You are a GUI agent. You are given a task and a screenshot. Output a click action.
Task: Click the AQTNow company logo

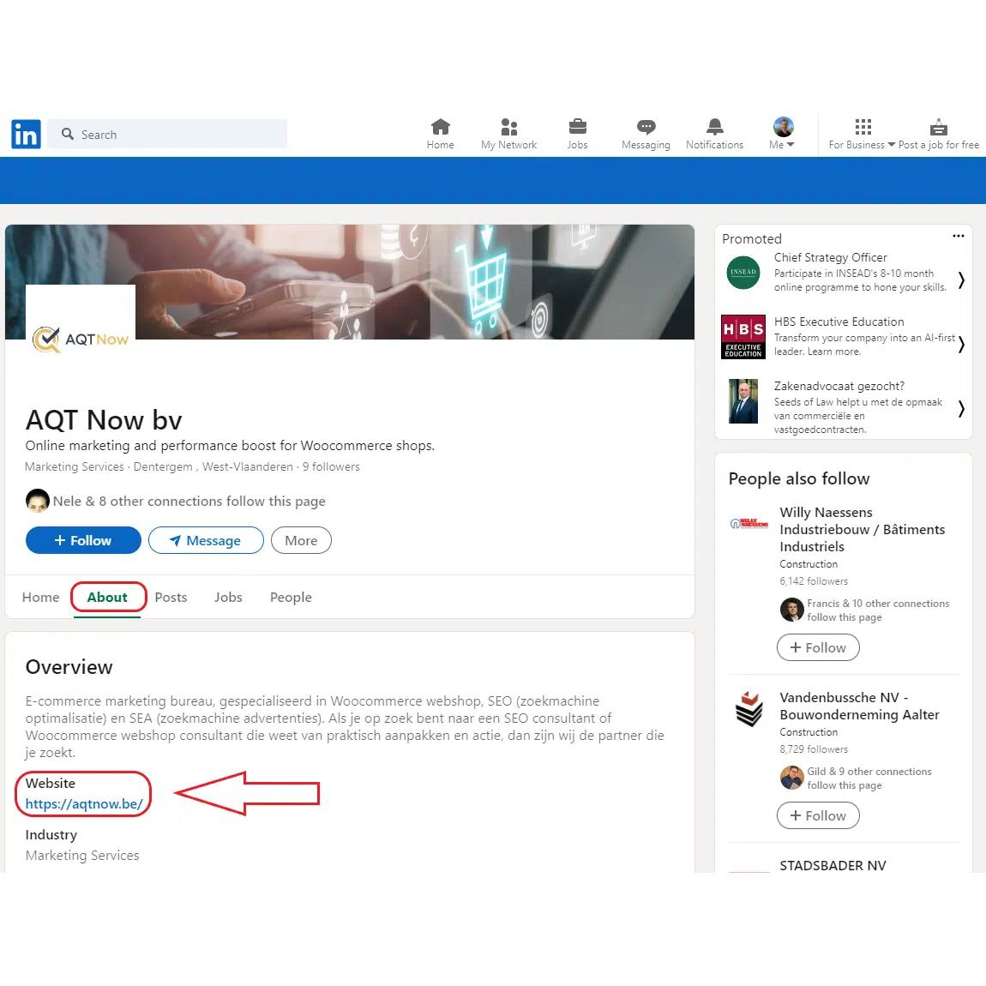coord(81,339)
